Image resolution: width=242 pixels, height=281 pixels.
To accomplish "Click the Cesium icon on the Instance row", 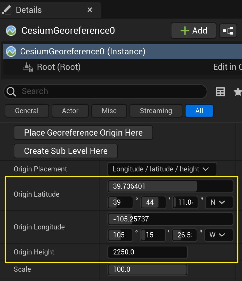I will tap(11, 52).
